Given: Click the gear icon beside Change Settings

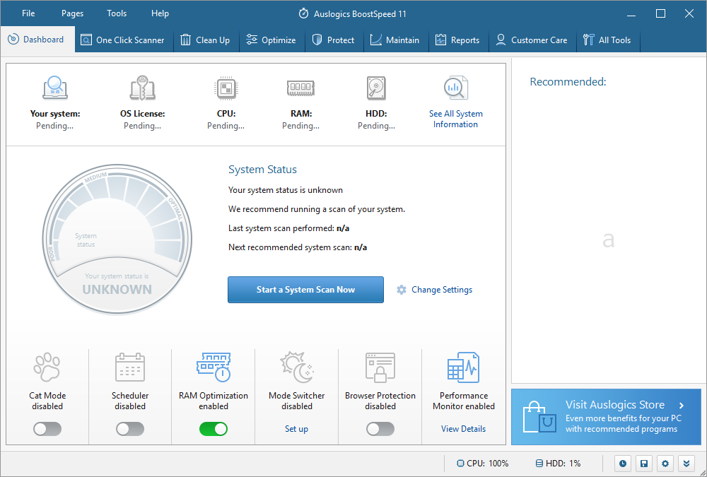Looking at the screenshot, I should (402, 290).
